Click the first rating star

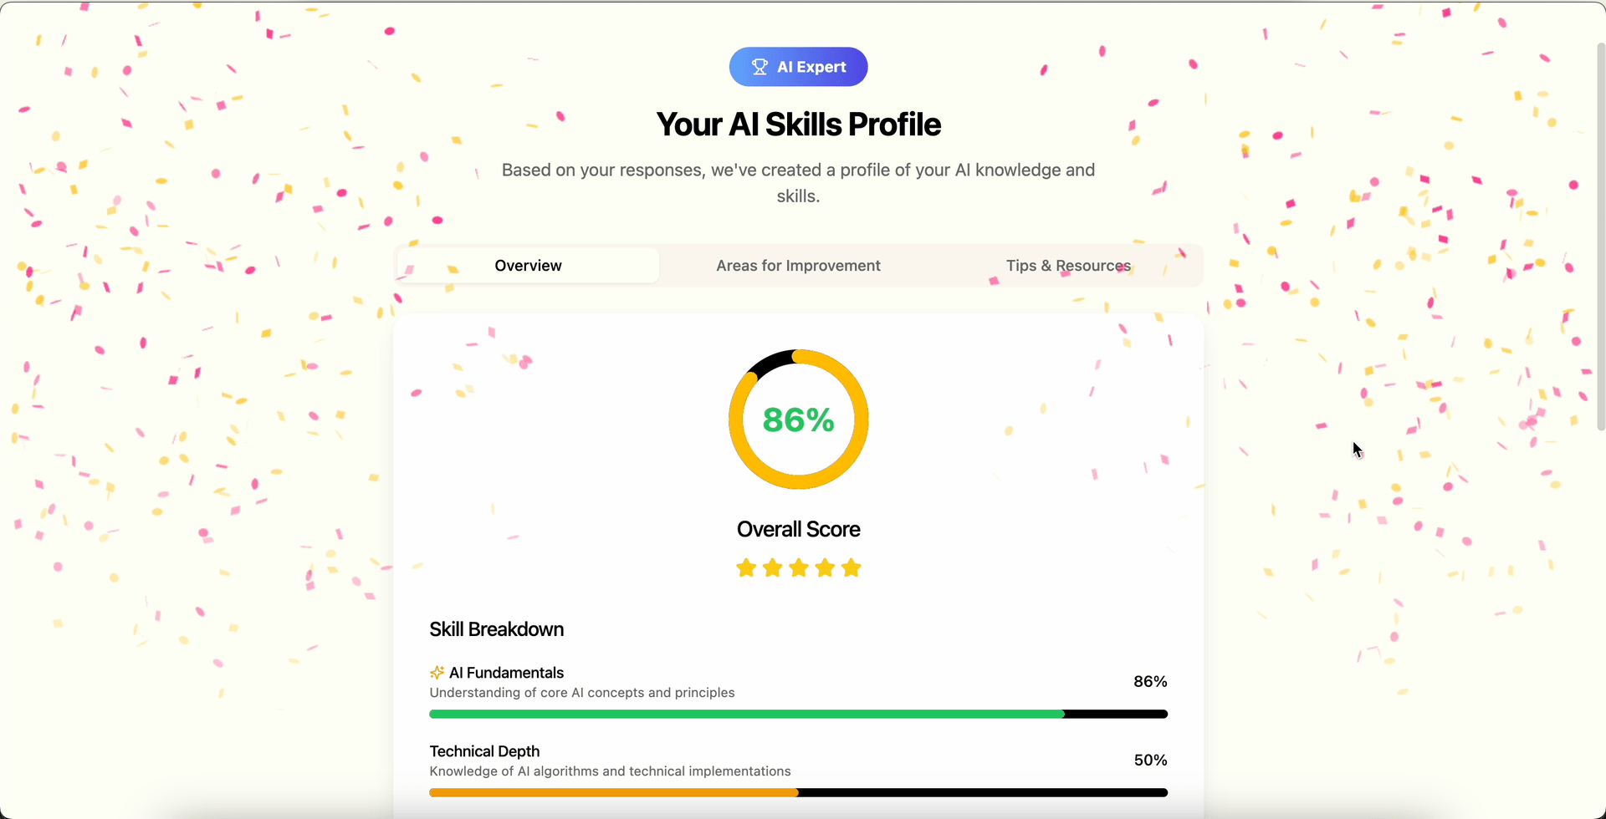point(746,568)
